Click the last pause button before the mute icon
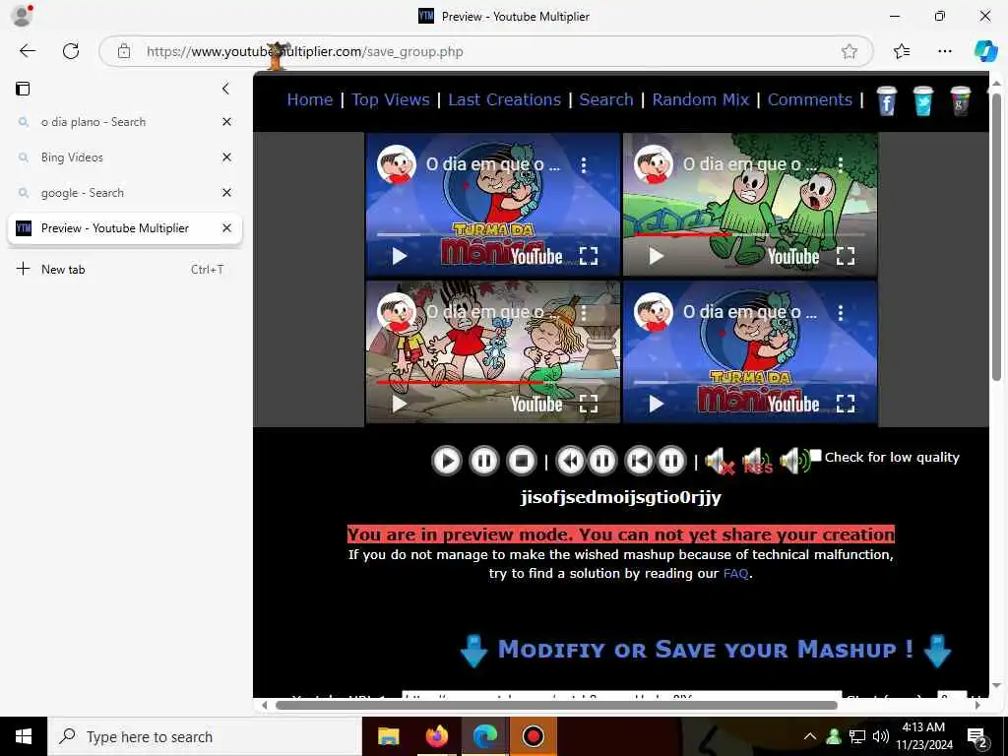Viewport: 1008px width, 756px height. (x=671, y=461)
